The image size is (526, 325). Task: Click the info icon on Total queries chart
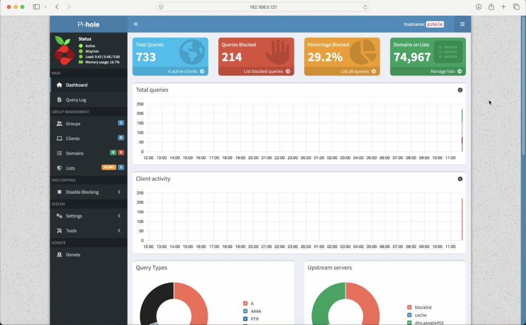click(460, 90)
